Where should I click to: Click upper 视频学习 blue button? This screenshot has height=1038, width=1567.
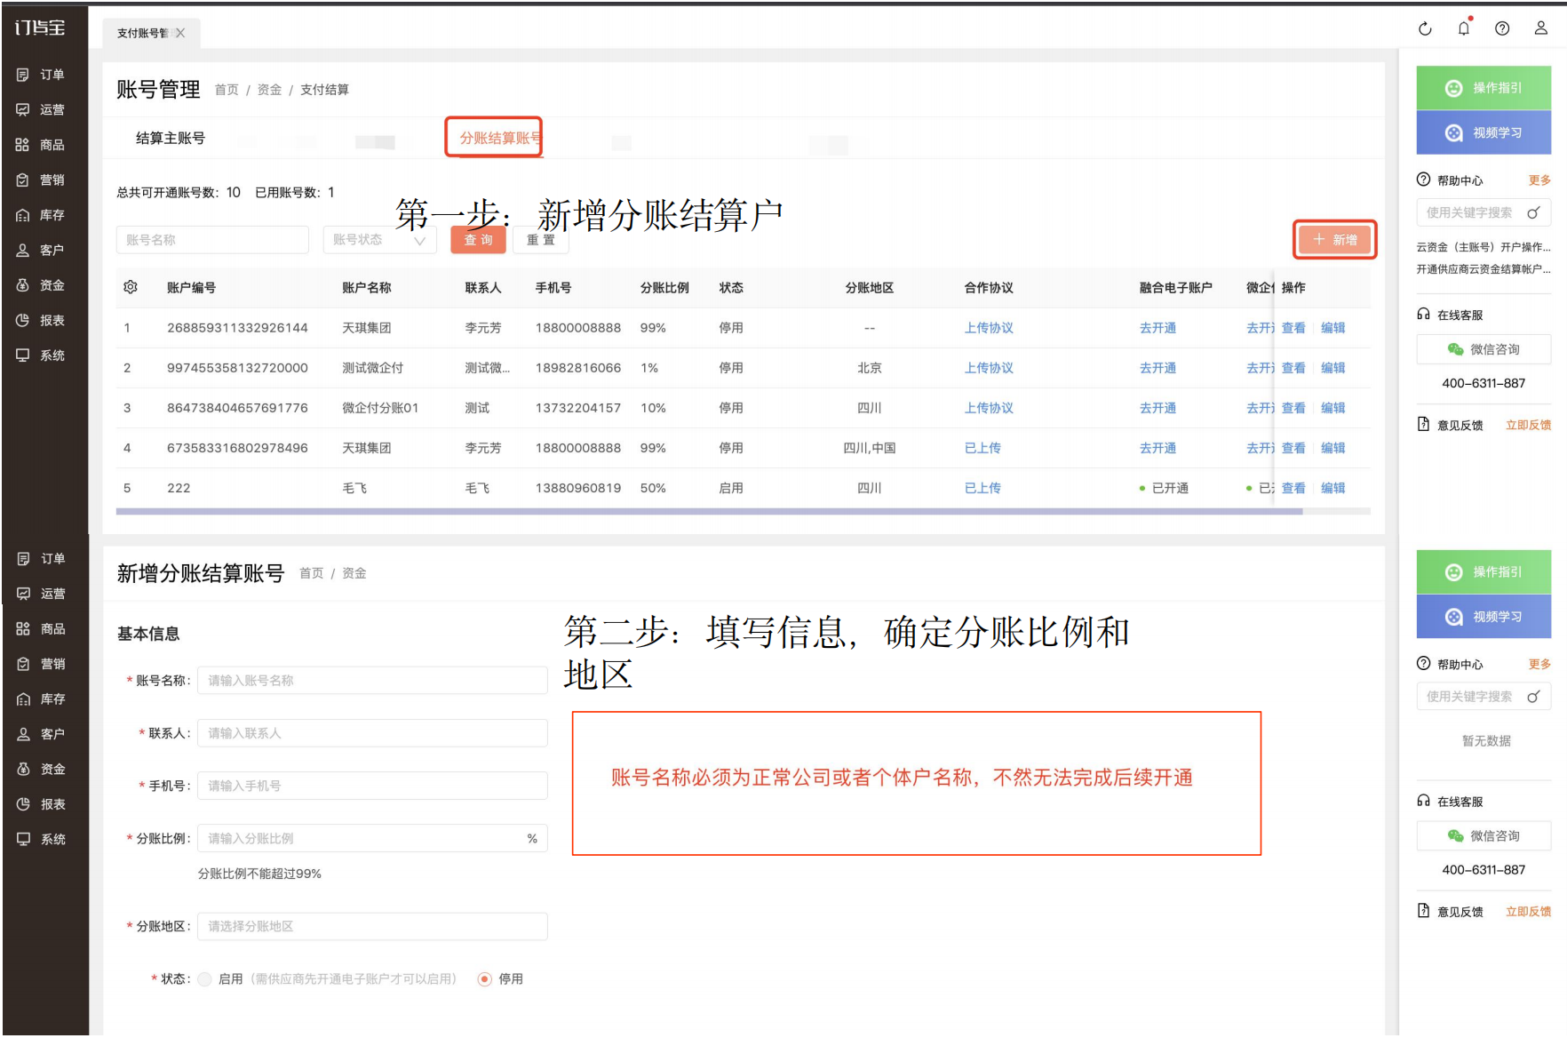pos(1483,132)
